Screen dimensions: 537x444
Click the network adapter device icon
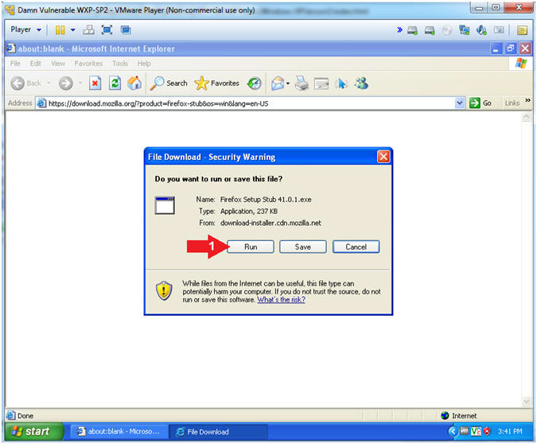click(x=464, y=30)
